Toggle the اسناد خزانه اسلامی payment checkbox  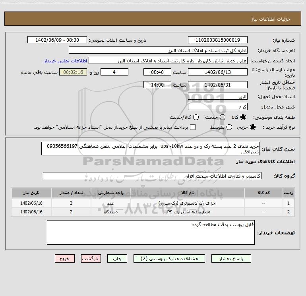tap(193, 127)
